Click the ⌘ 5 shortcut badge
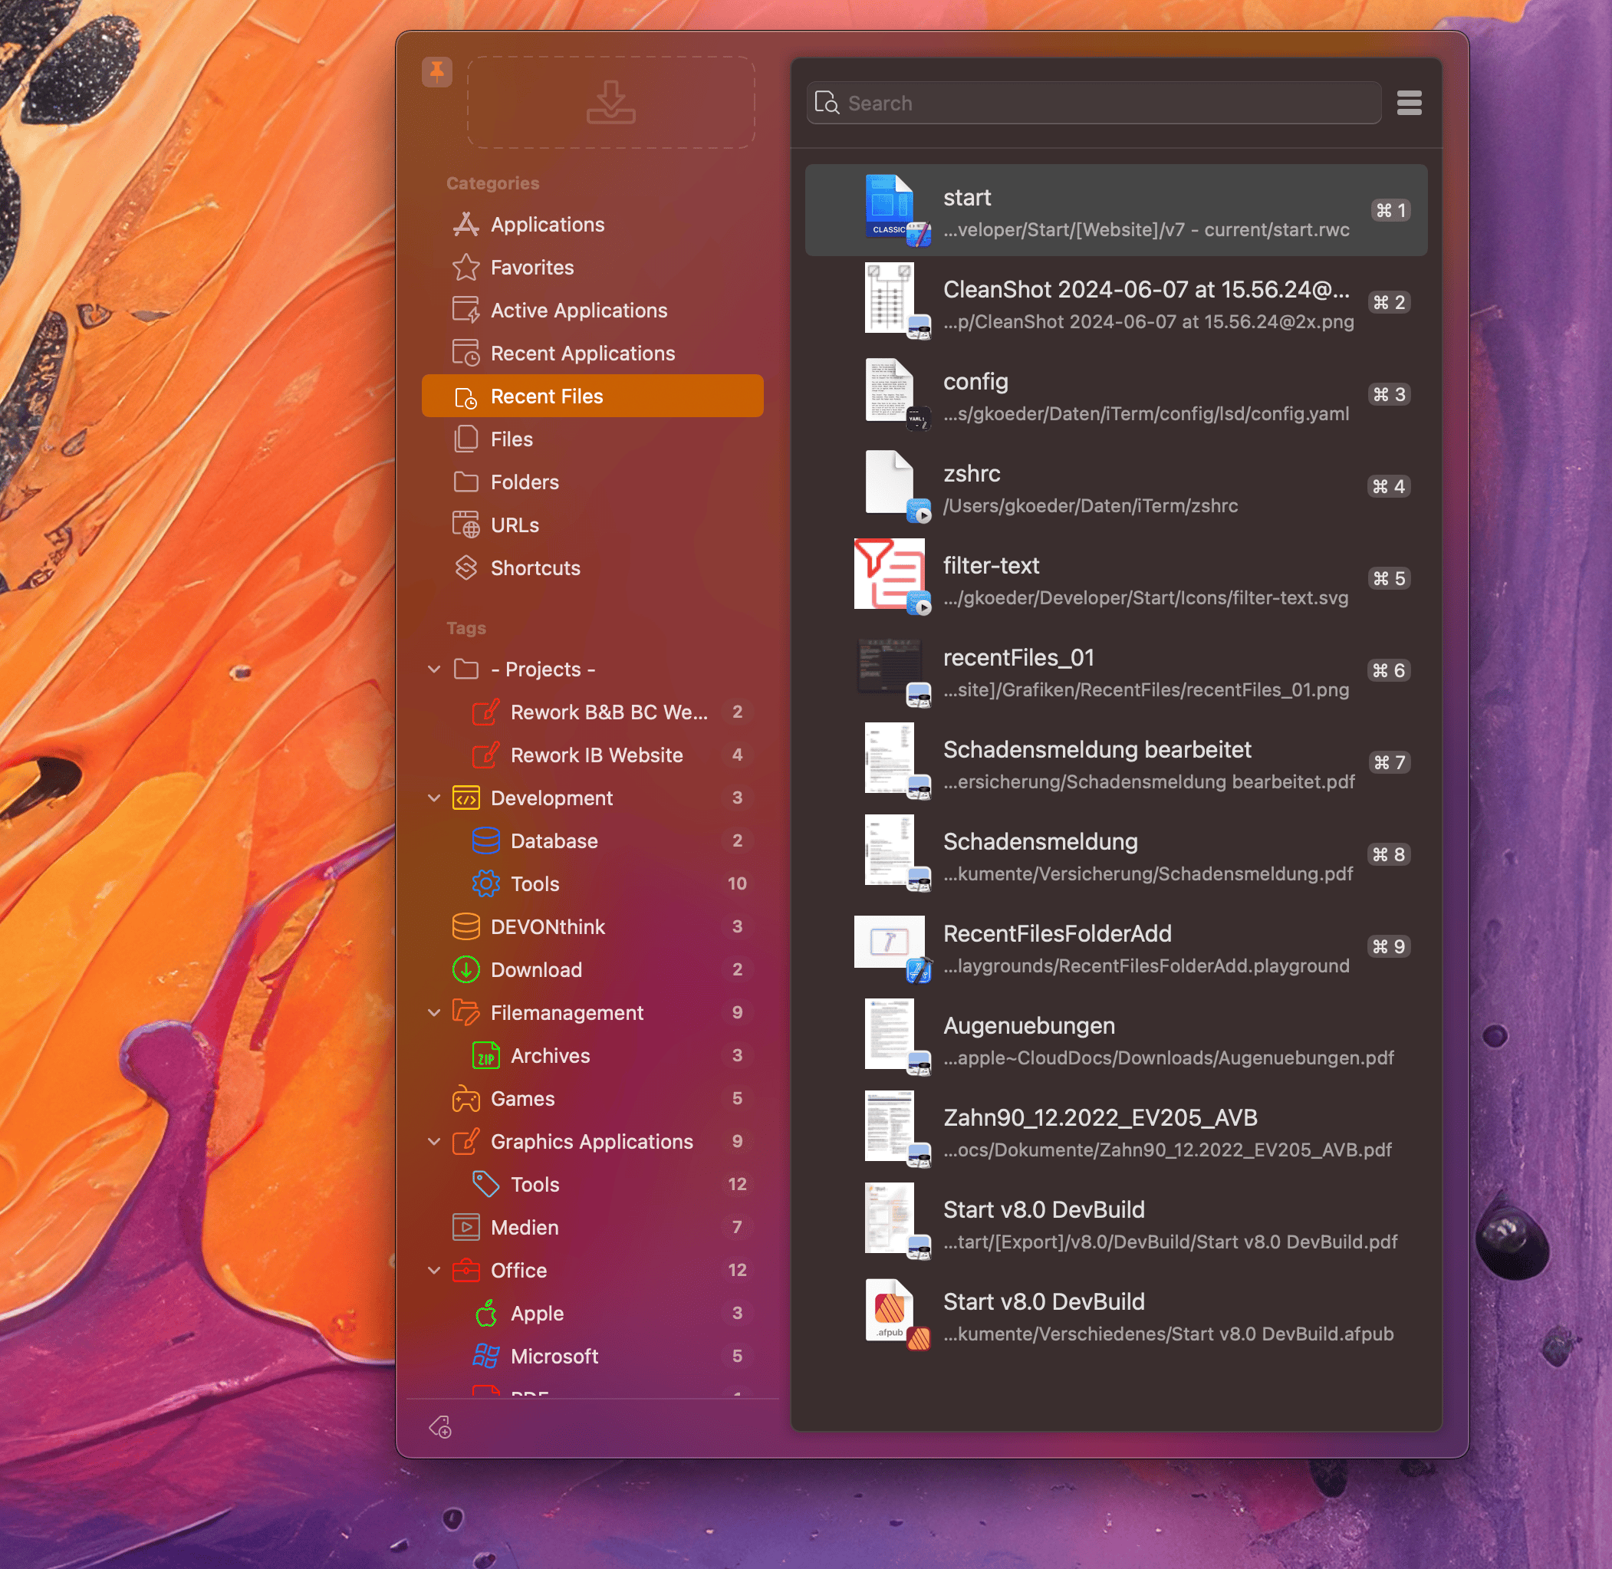This screenshot has width=1612, height=1569. coord(1389,578)
